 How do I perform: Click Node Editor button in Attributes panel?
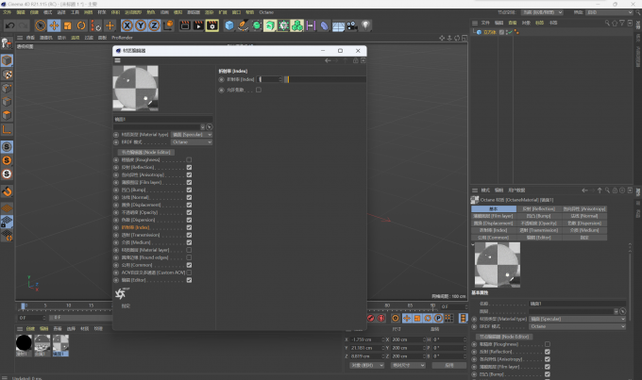(504, 337)
